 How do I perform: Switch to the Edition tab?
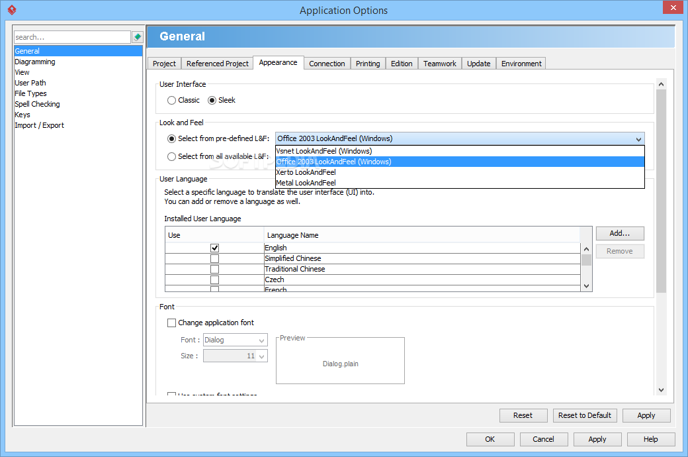(x=402, y=64)
